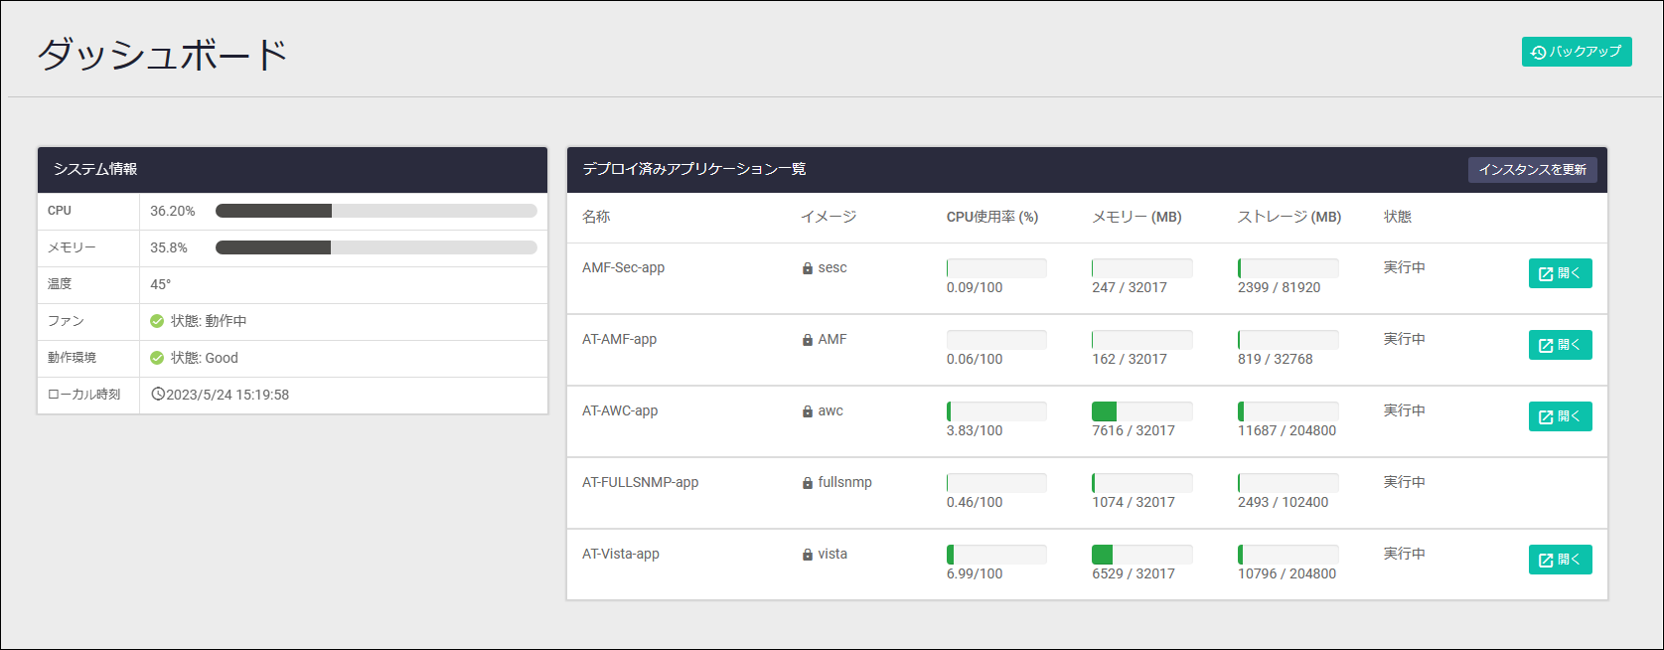Click 状態: 動作中 fan status text
Screen dimensions: 1664x650
pyautogui.click(x=209, y=321)
